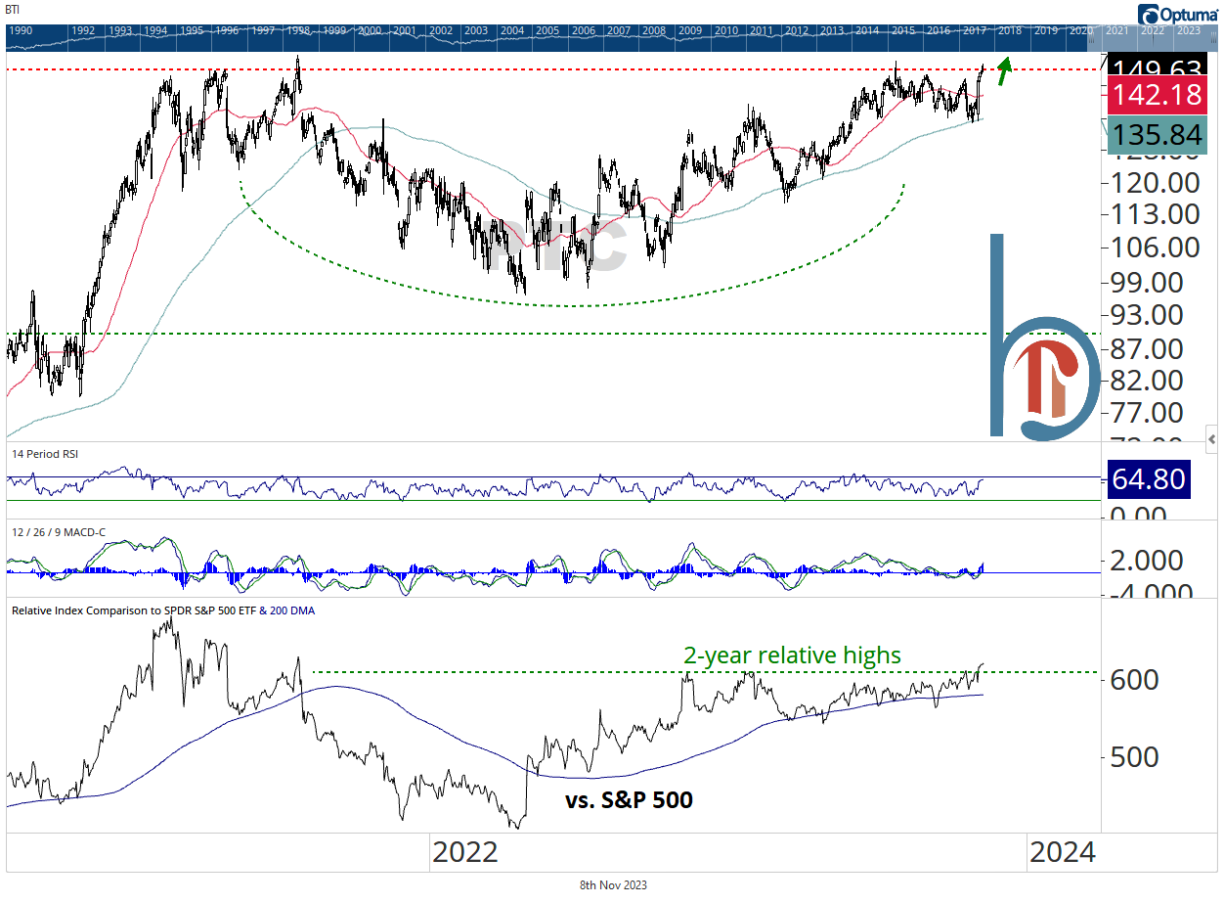The image size is (1224, 904).
Task: Collapse the side panel with the chevron arrow
Action: [1213, 437]
